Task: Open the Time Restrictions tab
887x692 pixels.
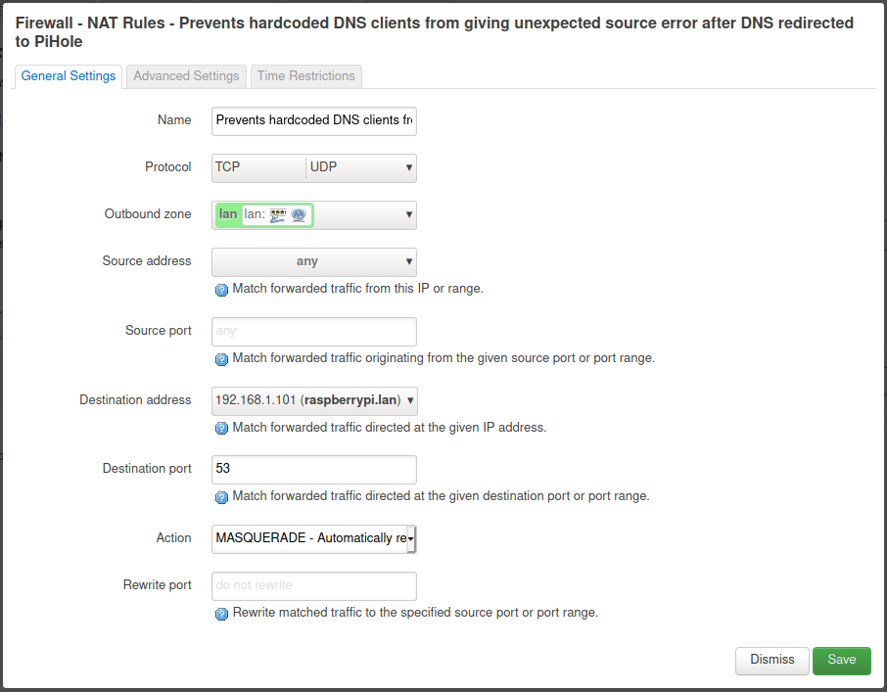Action: tap(305, 76)
